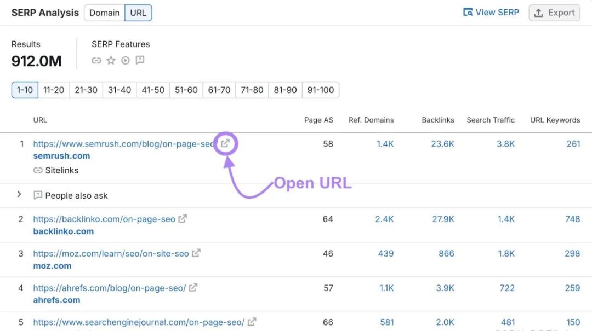The width and height of the screenshot is (592, 331).
Task: Click moz Search Traffic value 1.8K
Action: [506, 253]
